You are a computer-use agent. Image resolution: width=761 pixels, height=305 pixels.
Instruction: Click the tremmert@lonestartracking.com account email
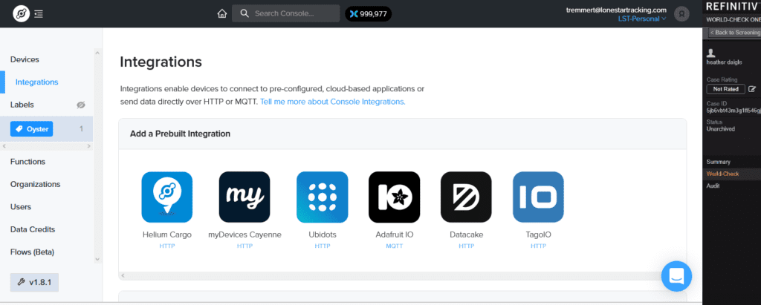pos(616,10)
